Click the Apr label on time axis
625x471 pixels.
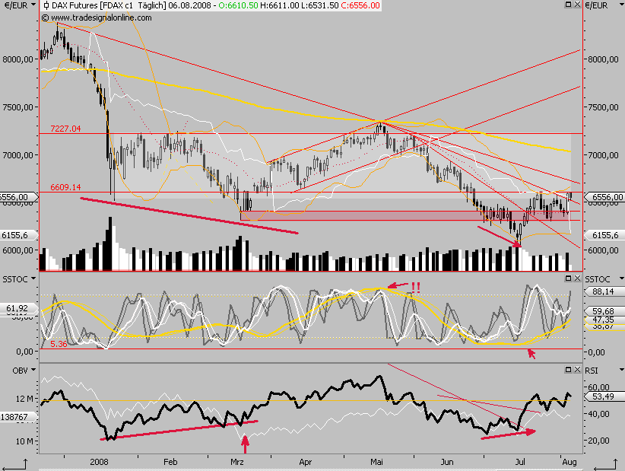tap(306, 462)
